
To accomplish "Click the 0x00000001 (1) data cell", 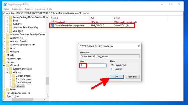I will (121, 26).
